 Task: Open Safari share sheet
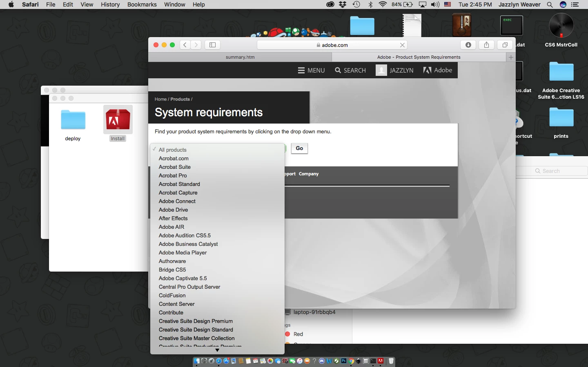[486, 45]
